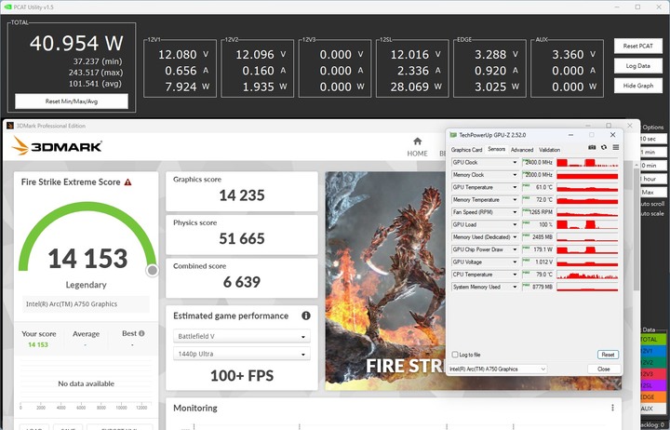Switch to the Graphics Card tab
670x430 pixels.
[x=466, y=150]
